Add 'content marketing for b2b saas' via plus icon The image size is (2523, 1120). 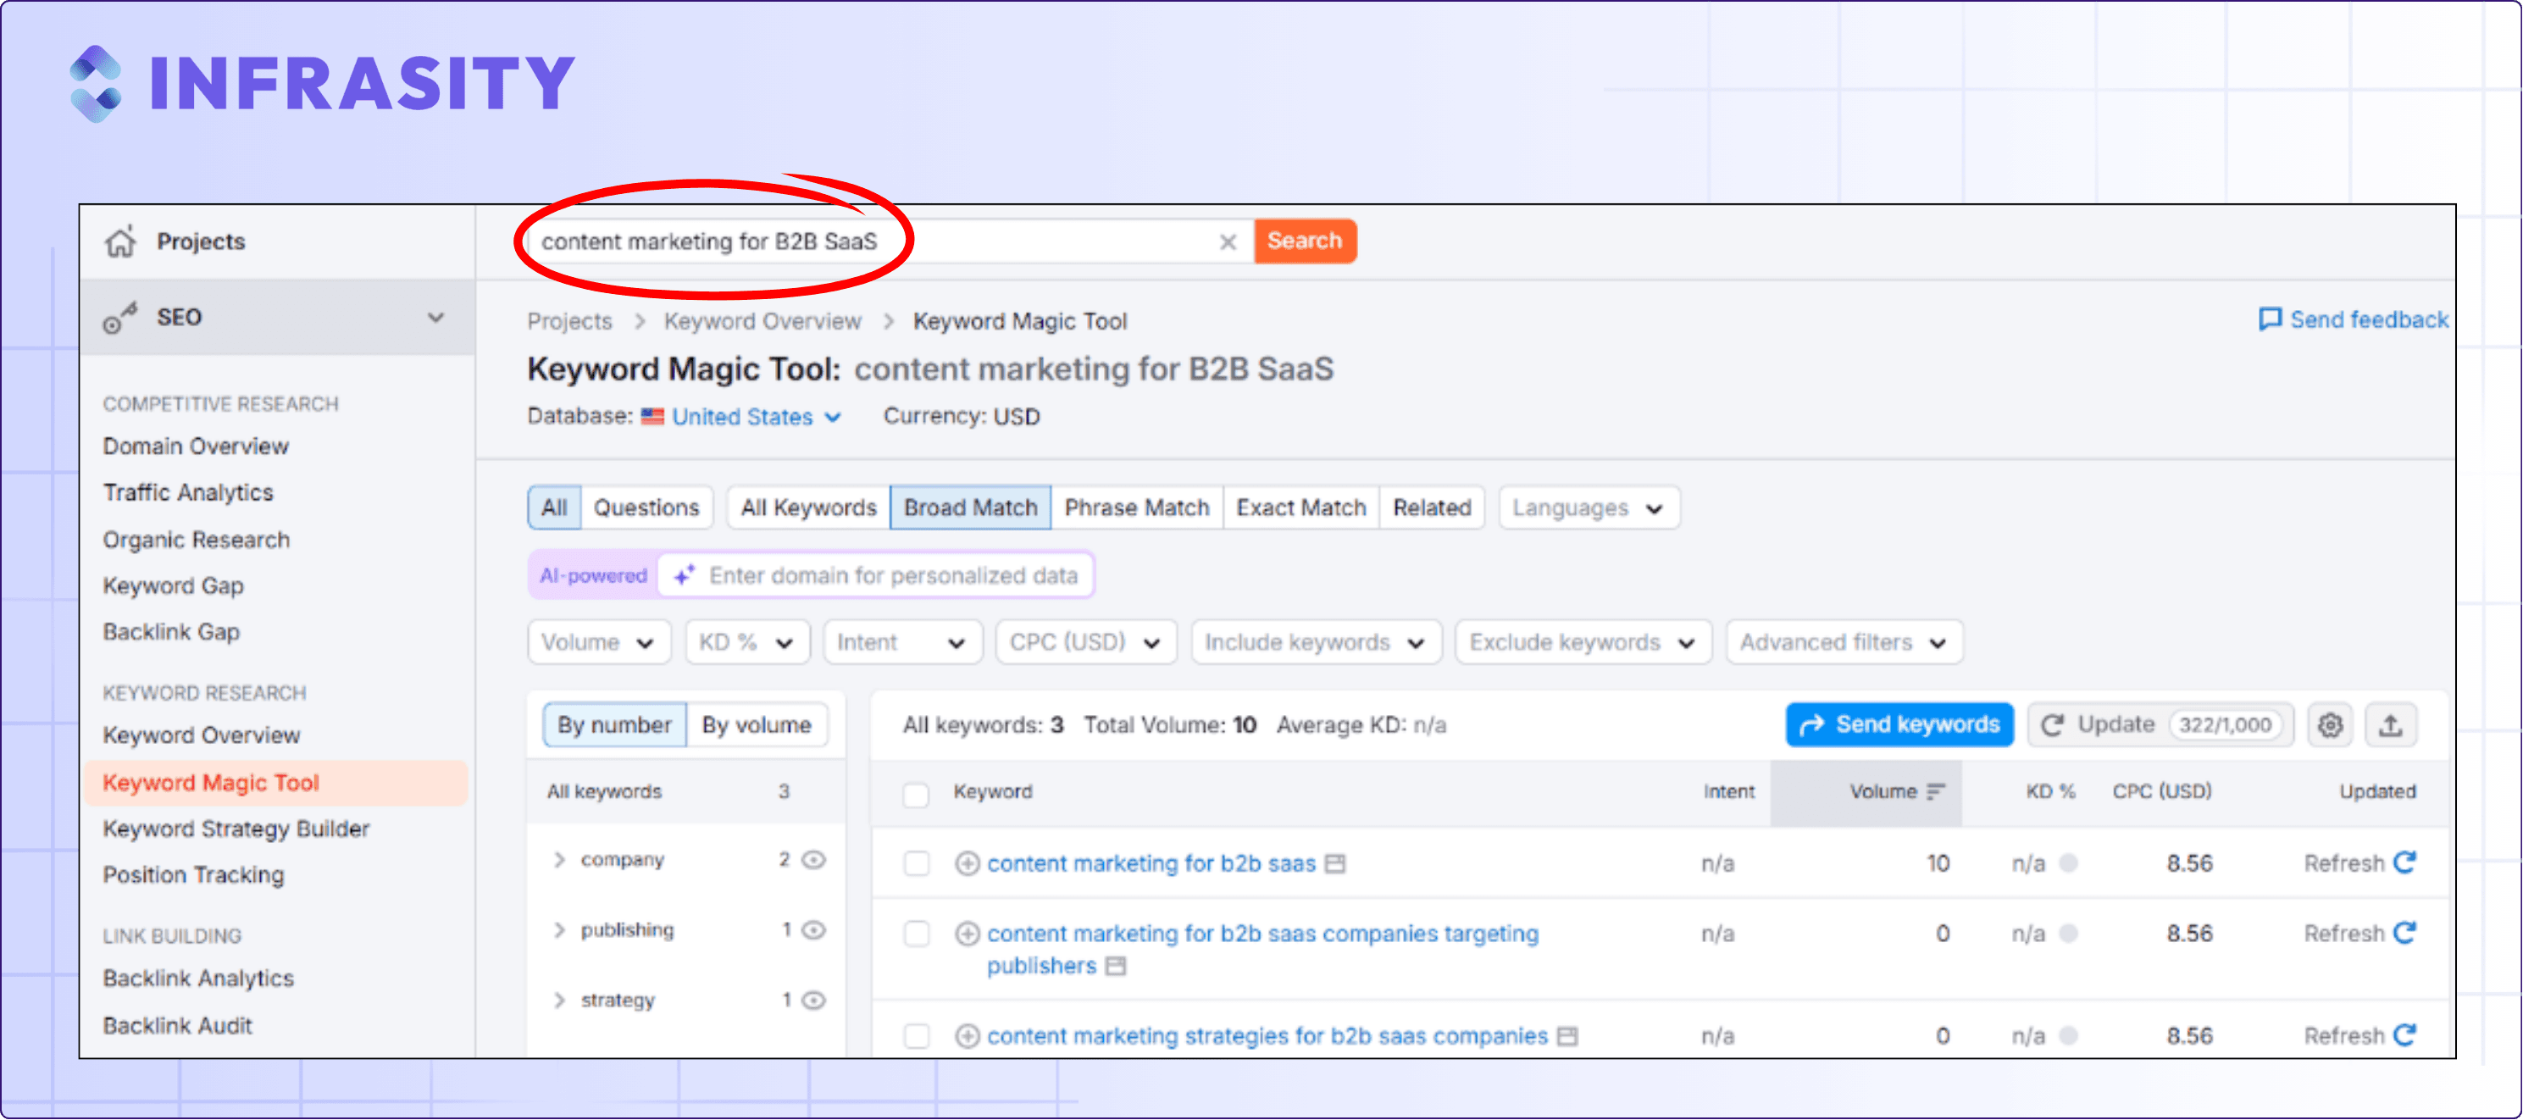pos(967,863)
